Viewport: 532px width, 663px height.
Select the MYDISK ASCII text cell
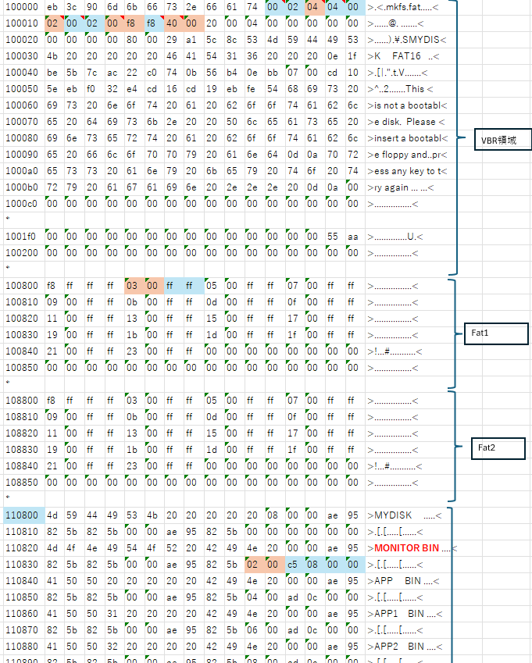click(406, 515)
